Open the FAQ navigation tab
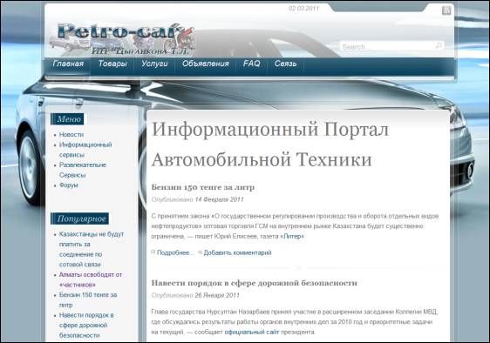Screen dimensions: 490x343 (x=252, y=64)
